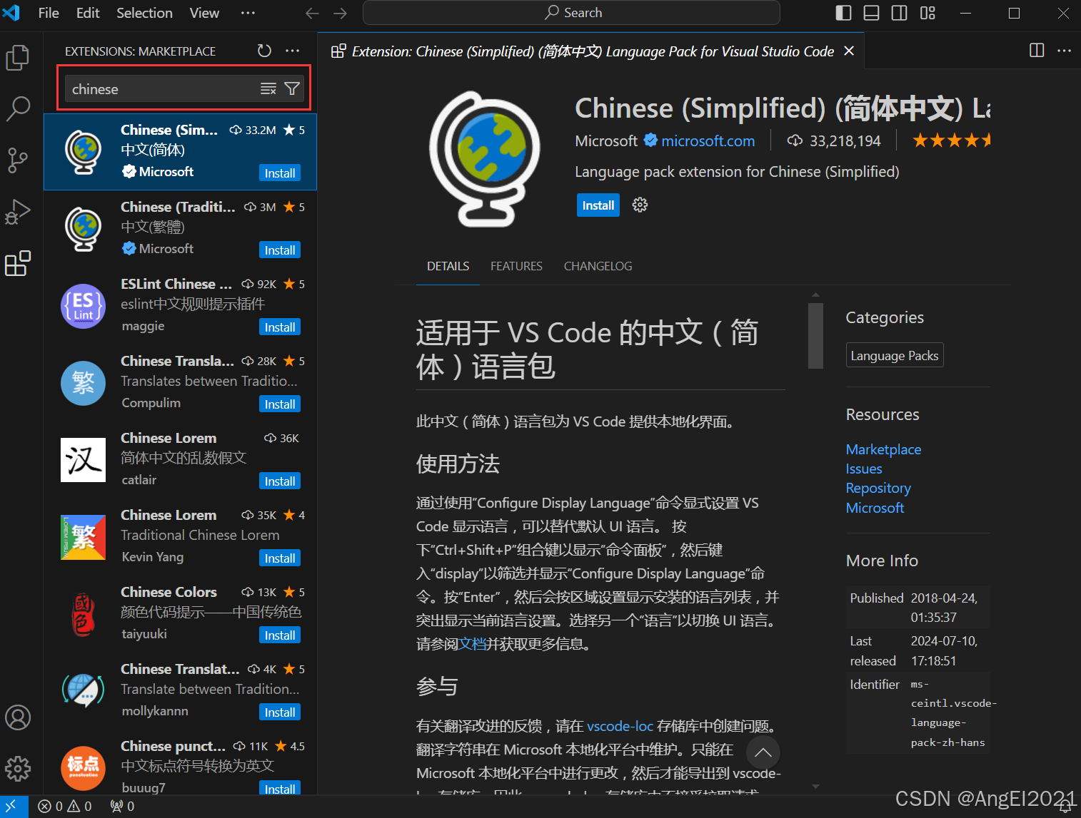1081x818 pixels.
Task: Open Views and More Actions in Extensions sidebar
Action: click(x=293, y=51)
